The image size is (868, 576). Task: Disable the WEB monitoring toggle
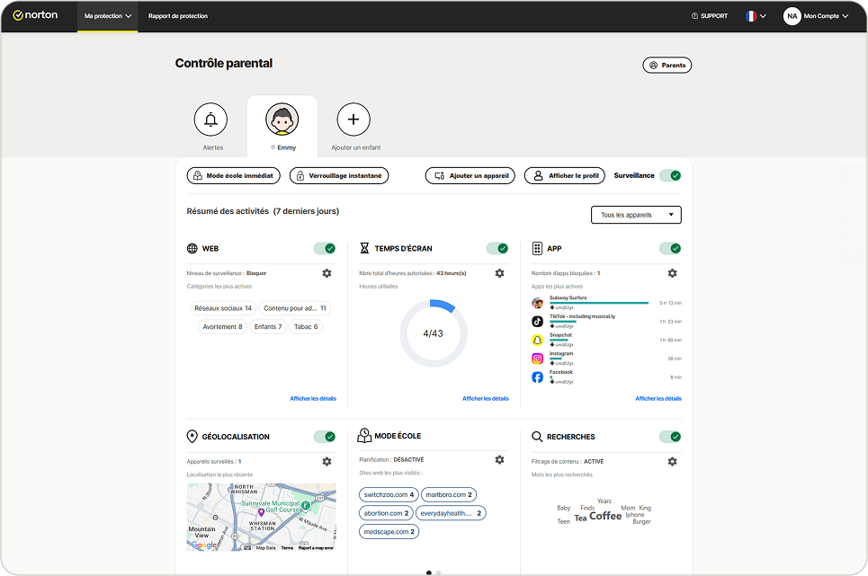point(325,248)
